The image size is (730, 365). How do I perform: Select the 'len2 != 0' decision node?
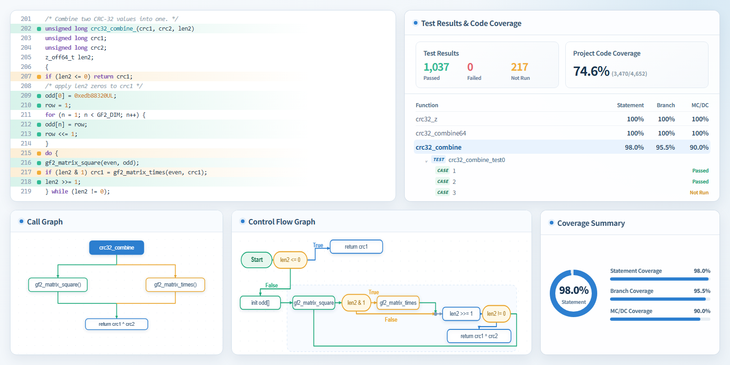pos(496,314)
